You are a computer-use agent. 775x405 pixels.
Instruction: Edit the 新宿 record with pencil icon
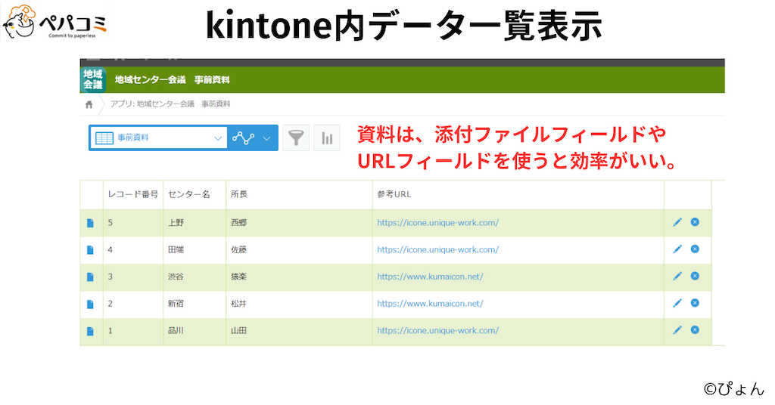tap(677, 303)
